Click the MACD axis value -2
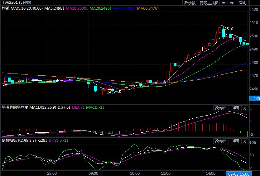Image resolution: width=260 pixels, height=176 pixels. point(251,135)
